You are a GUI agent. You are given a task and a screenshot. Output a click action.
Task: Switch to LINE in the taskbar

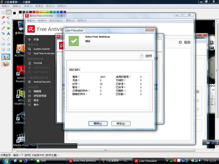(x=50, y=161)
